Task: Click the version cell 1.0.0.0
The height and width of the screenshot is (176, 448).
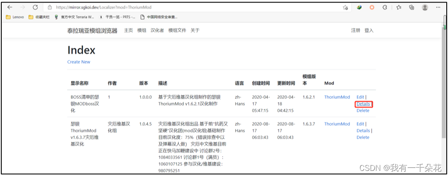Action: coord(146,97)
